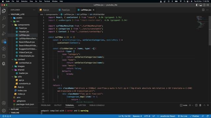Open Source Control view
This screenshot has width=211, height=118.
(x=4, y=26)
